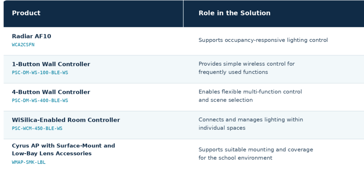This screenshot has width=364, height=170.
Task: Click the WMAP-SMK-LBL product code
Action: (29, 162)
